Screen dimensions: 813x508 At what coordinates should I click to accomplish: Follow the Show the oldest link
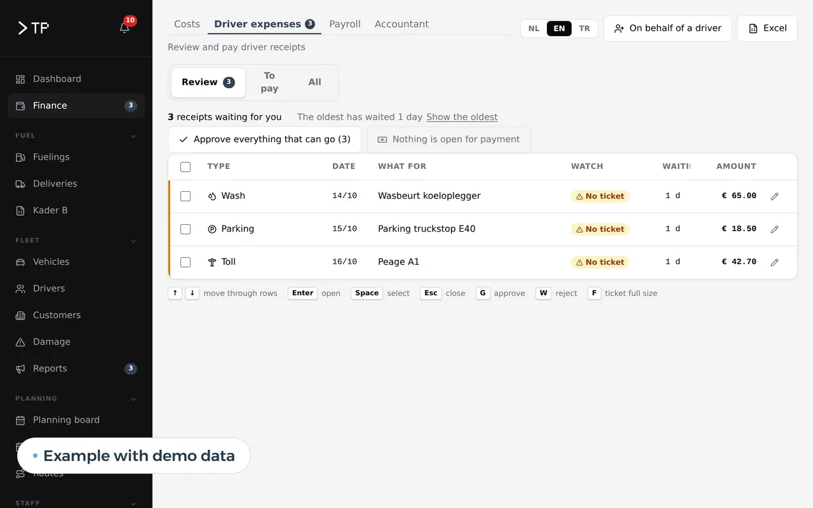(462, 117)
